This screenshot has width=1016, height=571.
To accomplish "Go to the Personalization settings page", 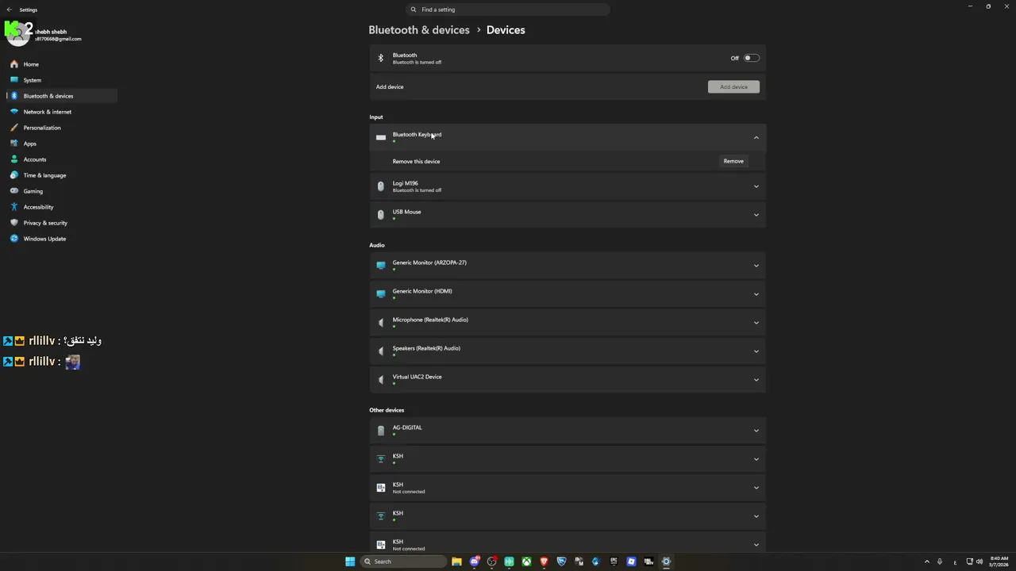I will click(41, 128).
